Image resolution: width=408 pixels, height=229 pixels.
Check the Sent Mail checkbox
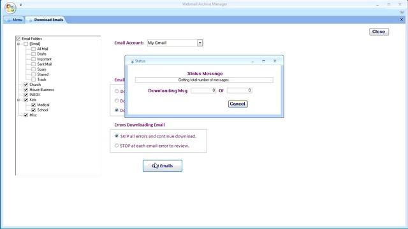(33, 64)
